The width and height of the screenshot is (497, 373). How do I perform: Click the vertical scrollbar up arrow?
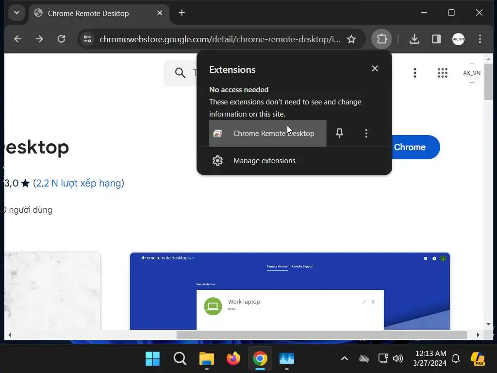point(488,59)
